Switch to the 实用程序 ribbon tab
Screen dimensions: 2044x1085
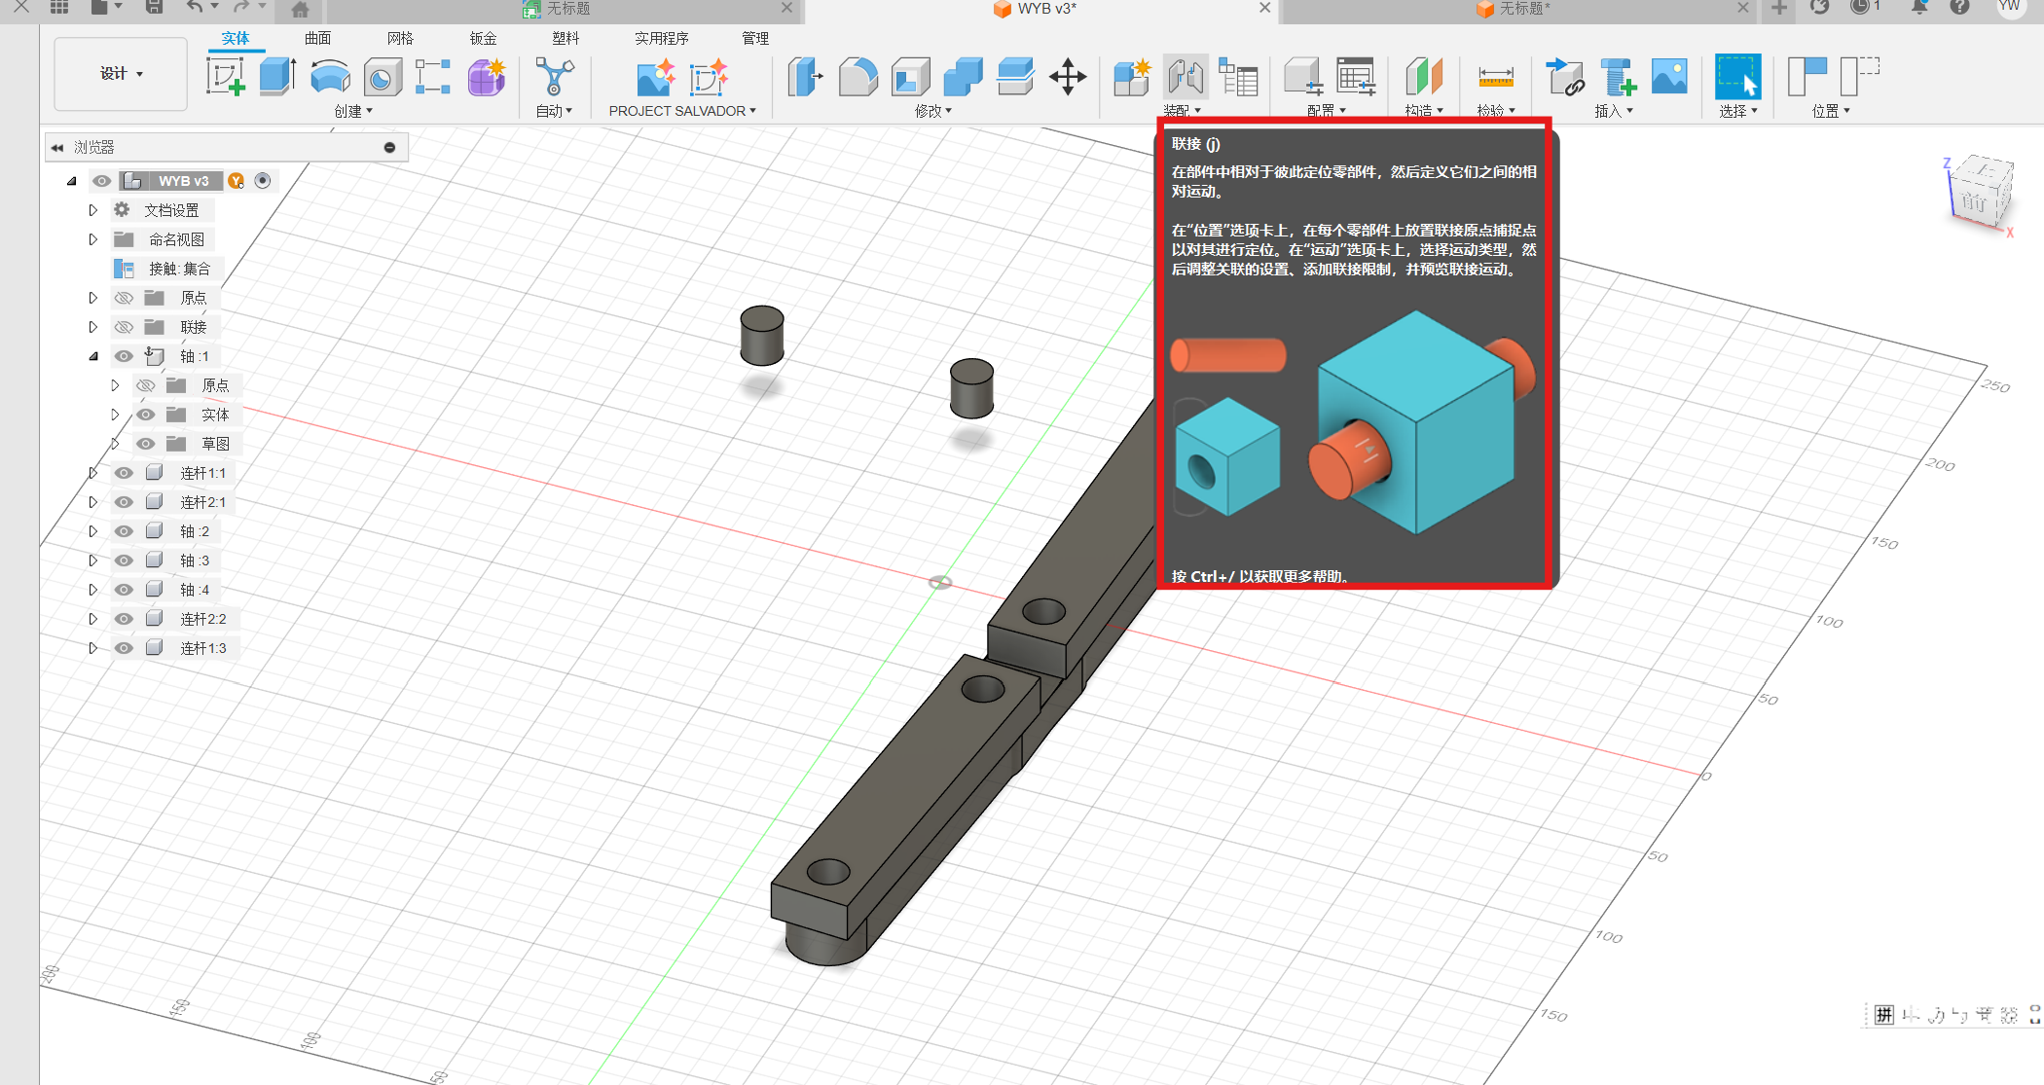pyautogui.click(x=662, y=38)
